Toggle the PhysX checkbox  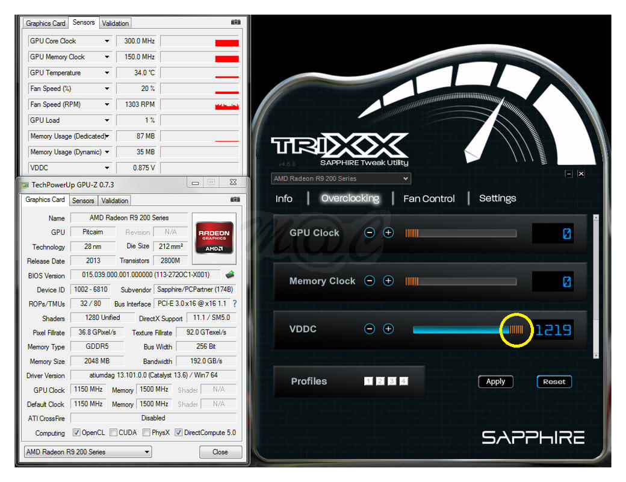pos(146,433)
